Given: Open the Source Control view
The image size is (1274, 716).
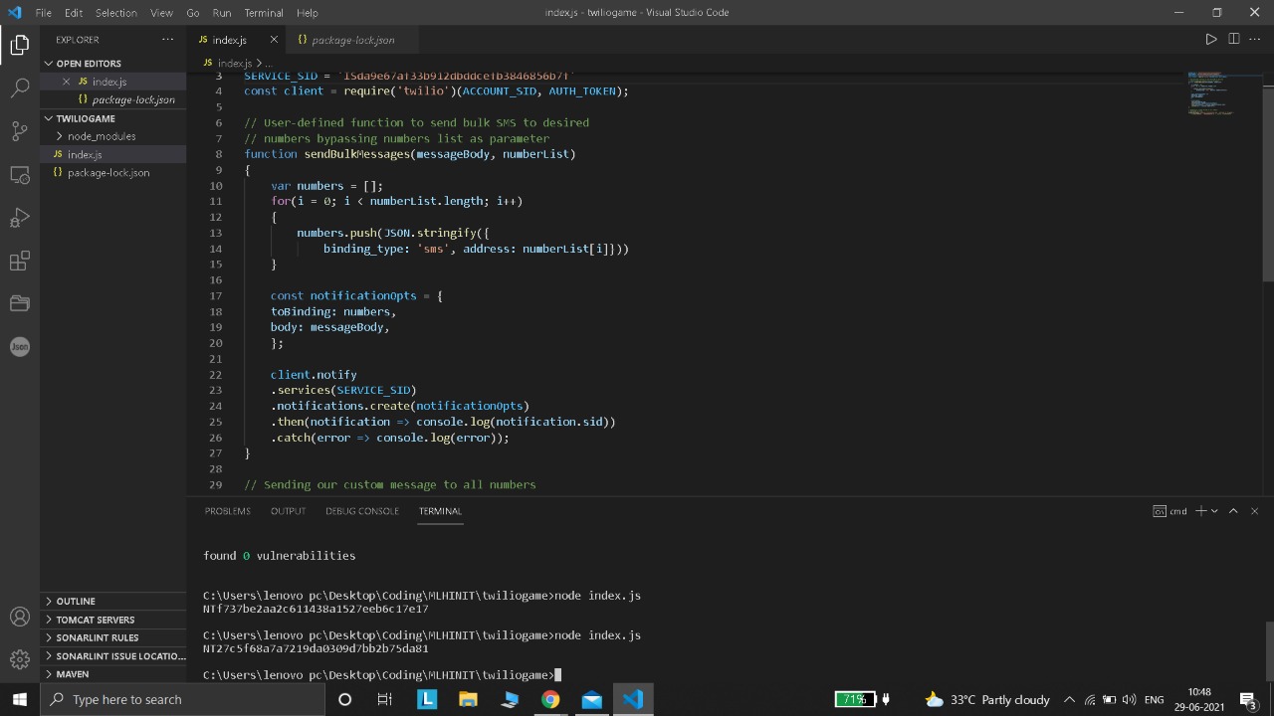Looking at the screenshot, I should click(19, 131).
